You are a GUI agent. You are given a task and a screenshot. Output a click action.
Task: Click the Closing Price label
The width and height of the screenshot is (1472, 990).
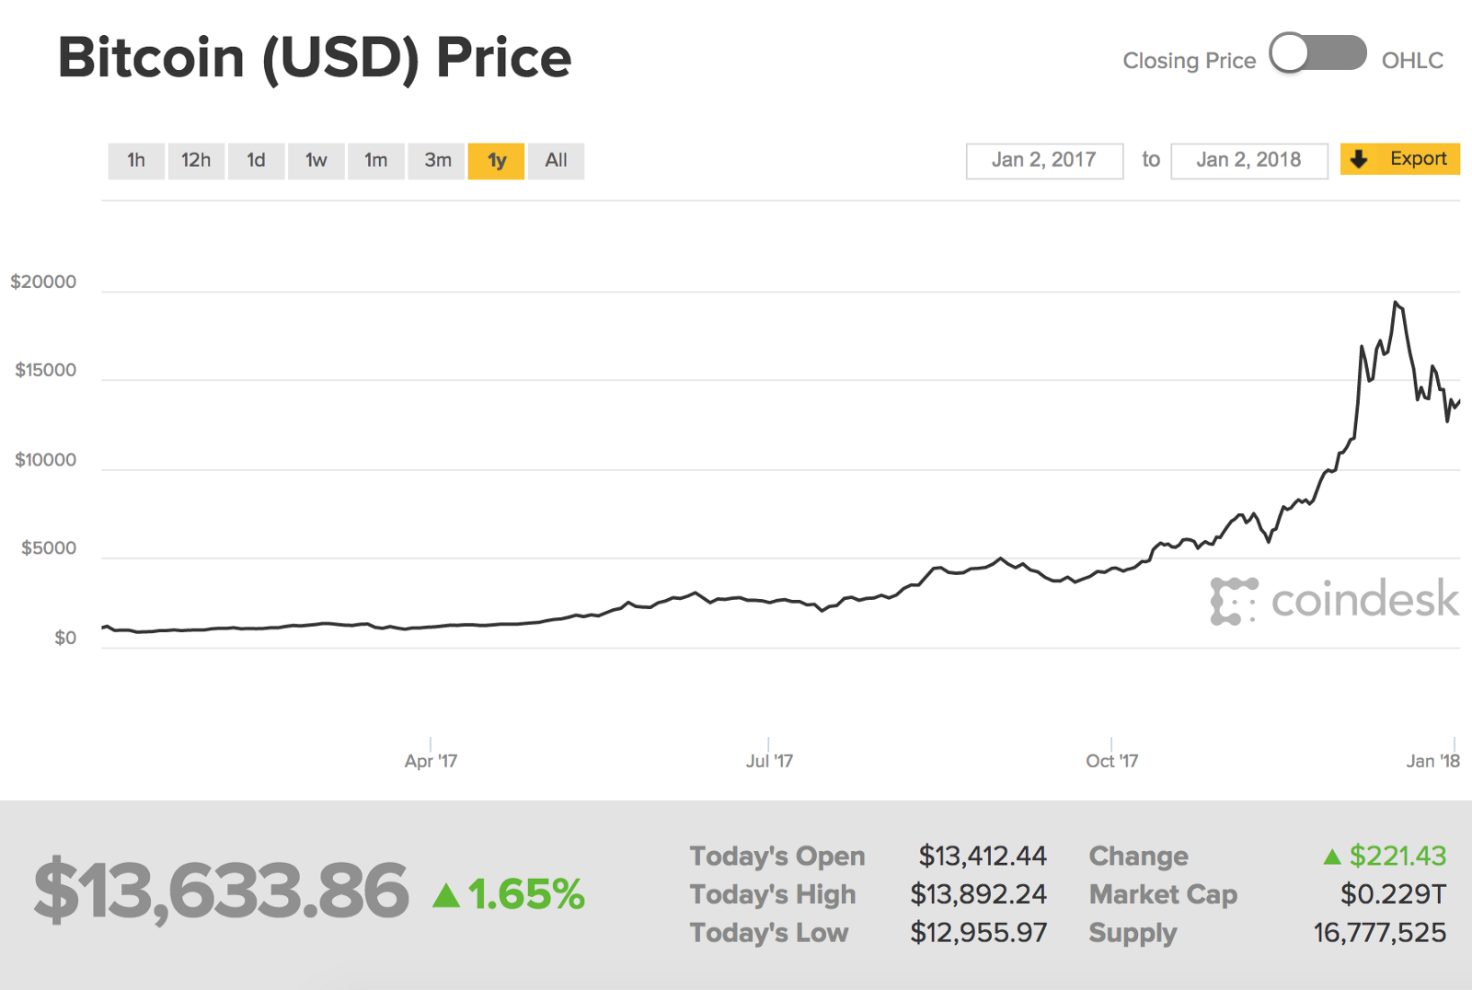click(x=1189, y=61)
